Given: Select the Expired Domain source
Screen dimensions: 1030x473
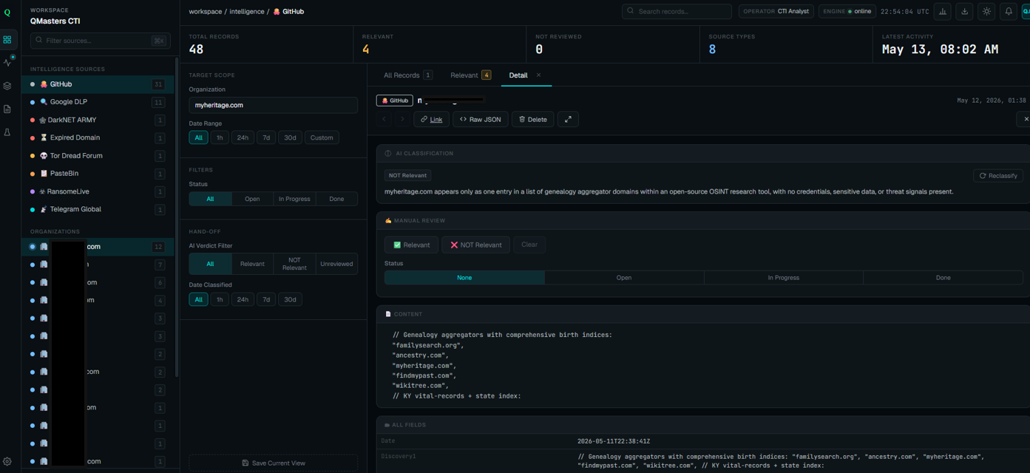Looking at the screenshot, I should tap(98, 137).
